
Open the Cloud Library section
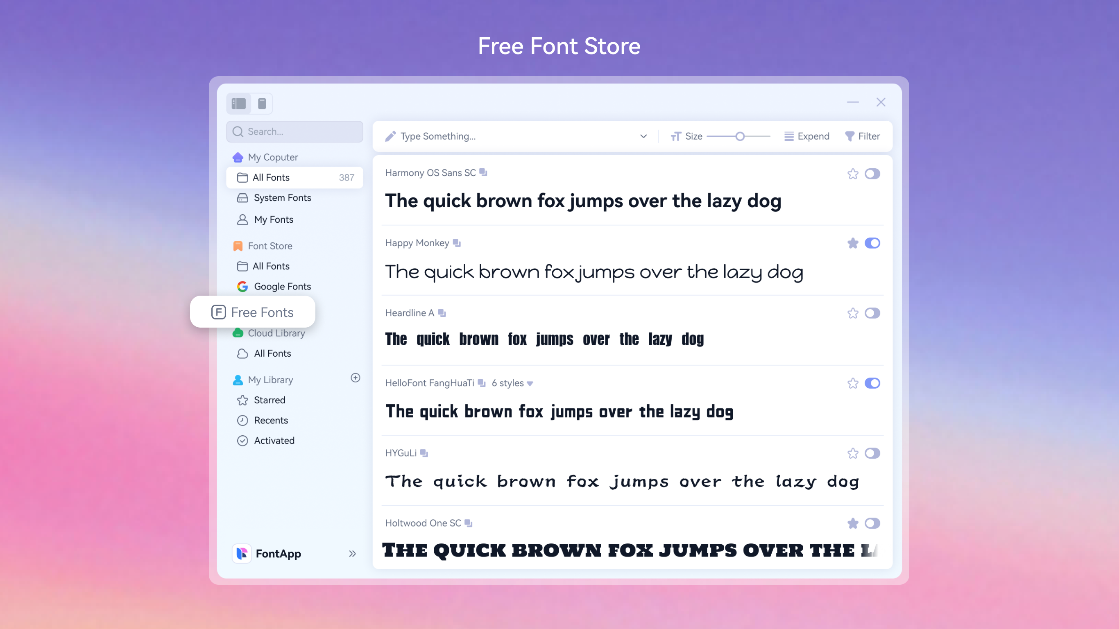(x=276, y=333)
